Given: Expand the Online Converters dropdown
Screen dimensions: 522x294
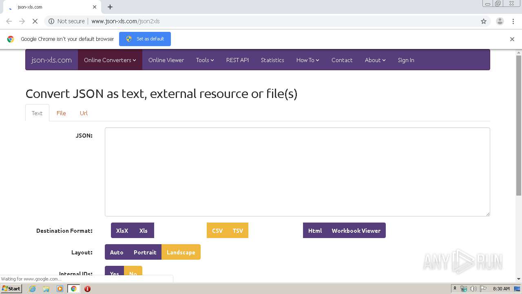Looking at the screenshot, I should tap(110, 60).
